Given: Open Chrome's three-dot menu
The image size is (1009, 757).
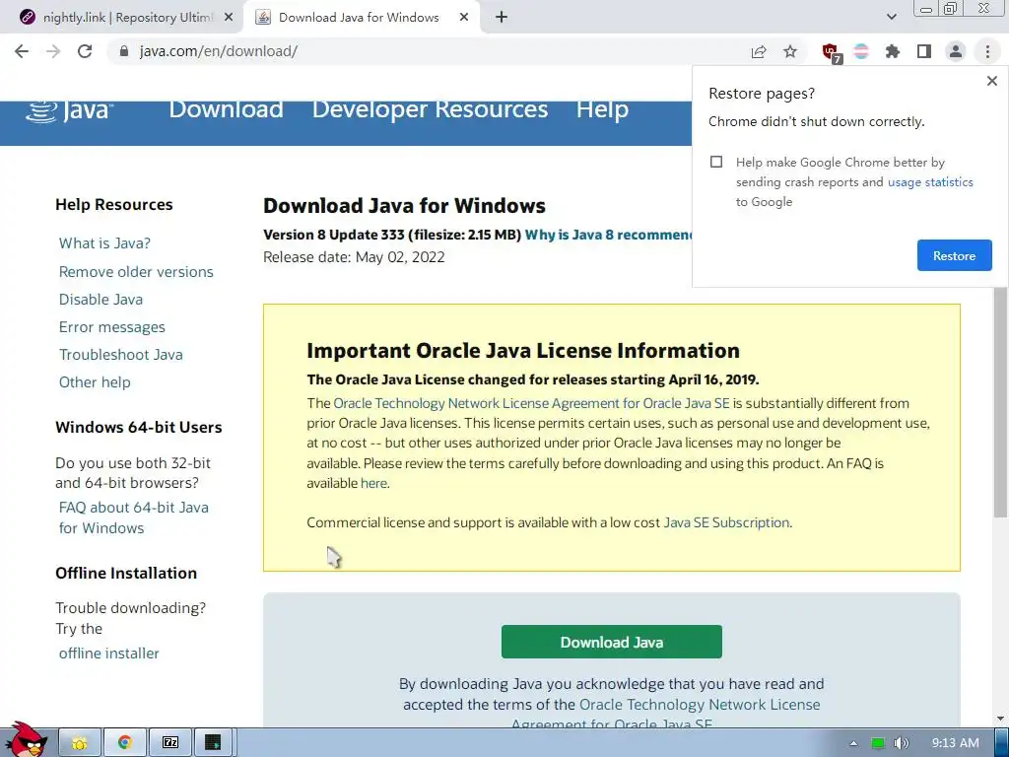Looking at the screenshot, I should [x=987, y=51].
